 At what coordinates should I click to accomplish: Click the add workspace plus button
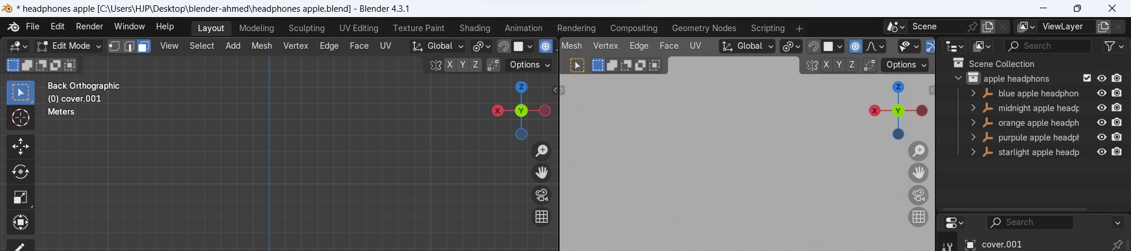[799, 28]
